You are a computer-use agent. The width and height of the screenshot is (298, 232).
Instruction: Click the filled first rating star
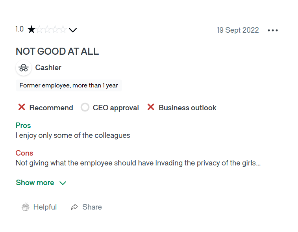[x=31, y=30]
